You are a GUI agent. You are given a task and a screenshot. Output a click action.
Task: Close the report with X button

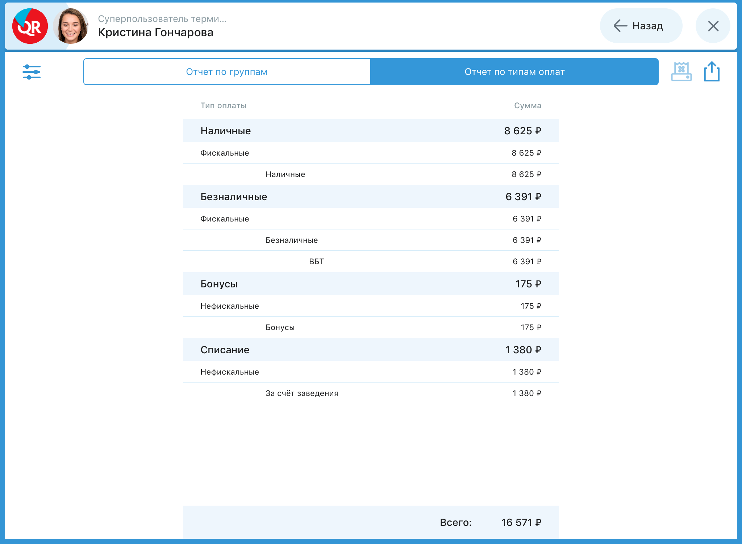pyautogui.click(x=713, y=26)
